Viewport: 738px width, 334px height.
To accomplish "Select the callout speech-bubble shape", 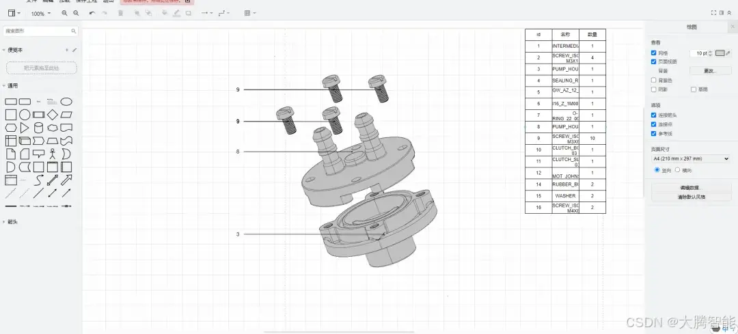I will [38, 154].
